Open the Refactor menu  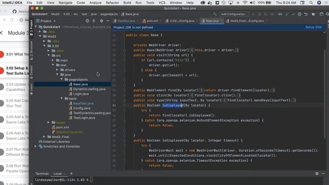click(112, 3)
